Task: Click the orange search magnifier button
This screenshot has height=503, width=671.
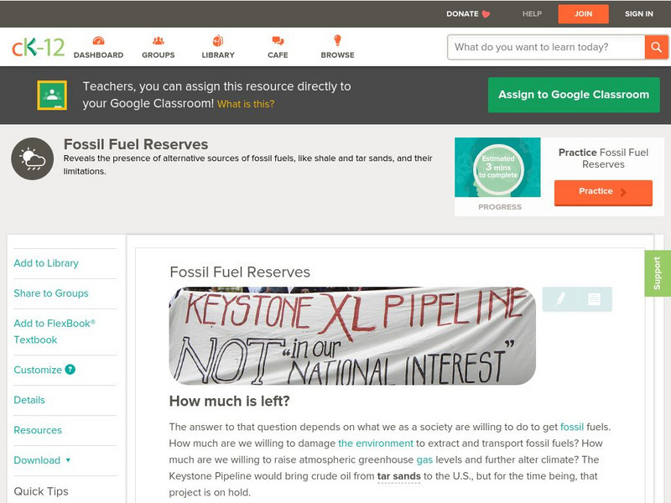Action: pyautogui.click(x=656, y=47)
